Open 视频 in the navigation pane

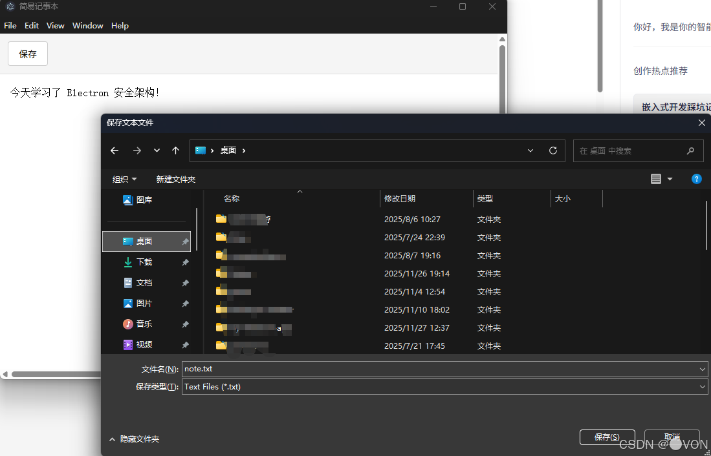pos(138,345)
